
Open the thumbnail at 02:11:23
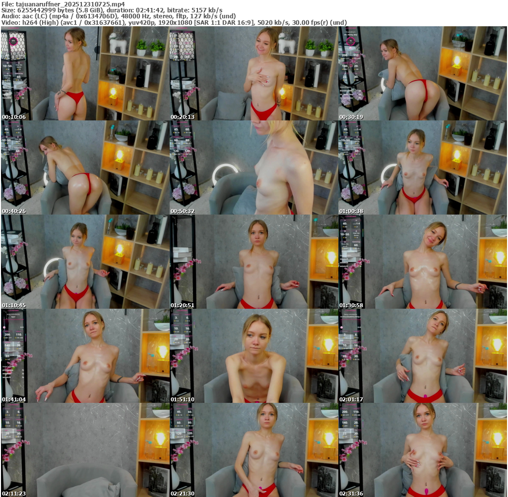(85, 450)
